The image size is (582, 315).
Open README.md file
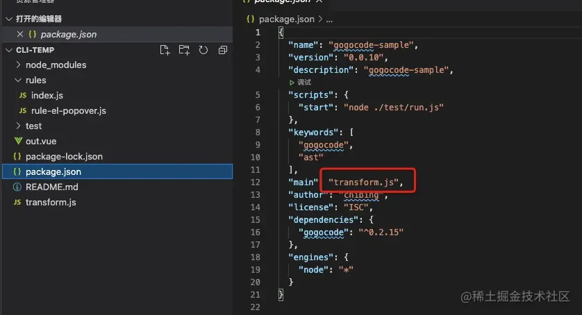click(51, 187)
